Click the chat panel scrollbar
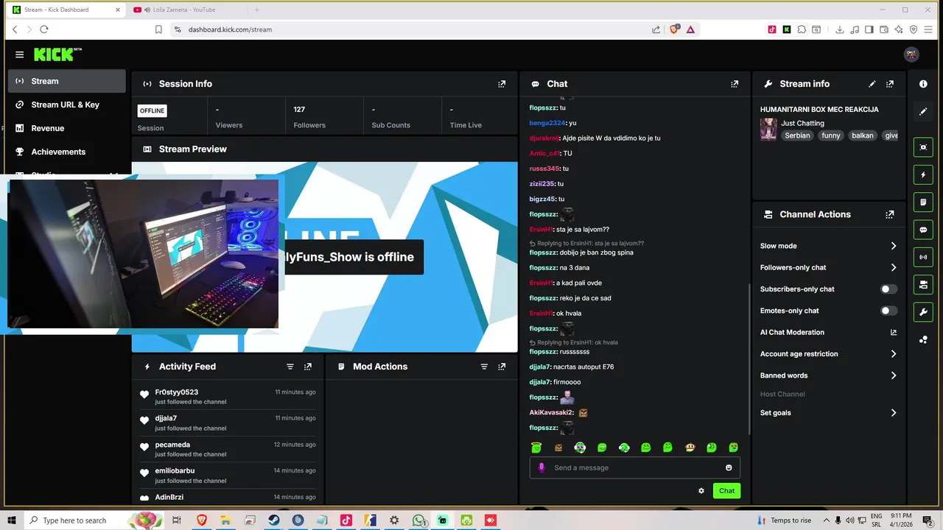 [x=749, y=359]
